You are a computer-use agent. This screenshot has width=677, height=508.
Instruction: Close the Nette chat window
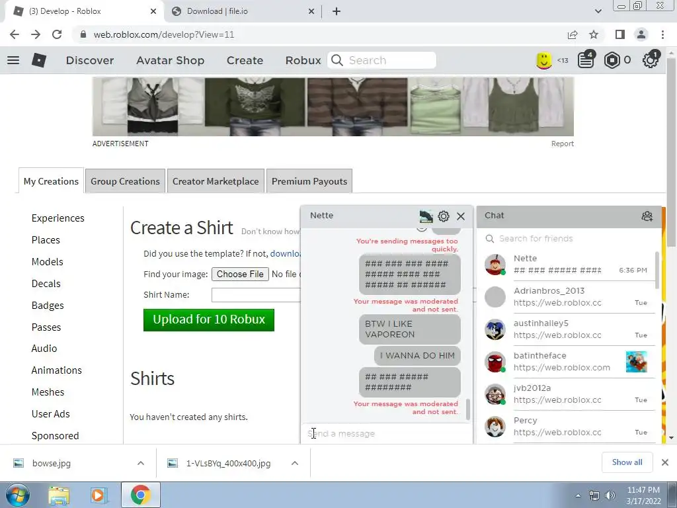click(x=461, y=216)
